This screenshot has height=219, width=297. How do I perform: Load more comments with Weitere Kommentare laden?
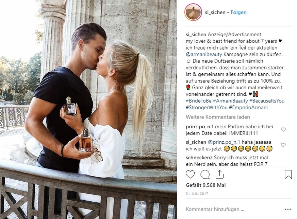218,117
